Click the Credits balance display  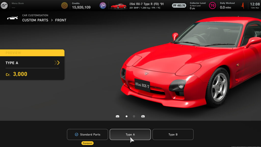[x=82, y=5]
